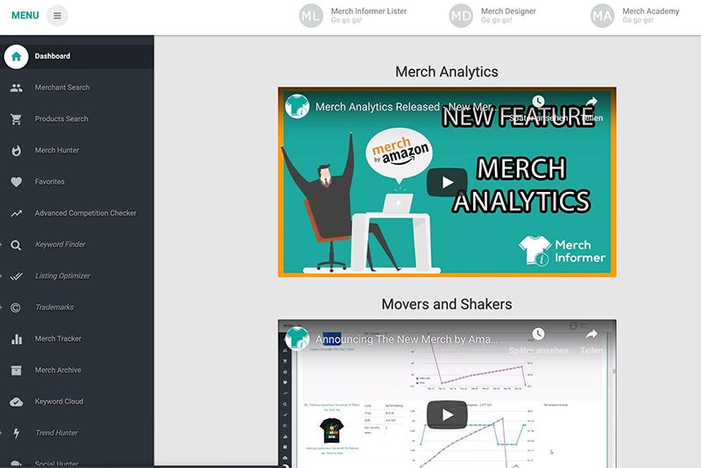Open Listing Optimizer label

pyautogui.click(x=62, y=276)
